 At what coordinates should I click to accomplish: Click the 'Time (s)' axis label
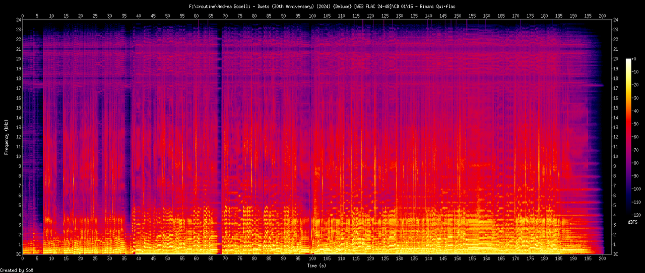(x=317, y=265)
